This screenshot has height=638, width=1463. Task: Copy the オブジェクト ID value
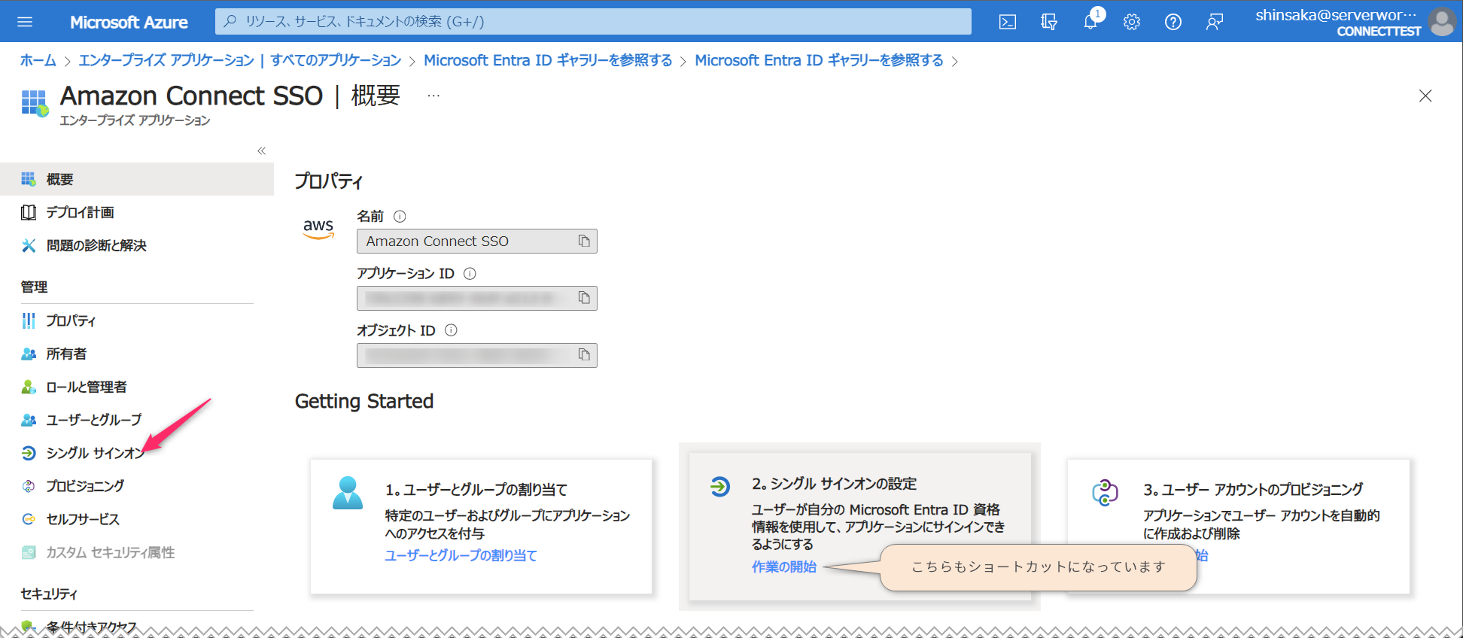pyautogui.click(x=584, y=355)
